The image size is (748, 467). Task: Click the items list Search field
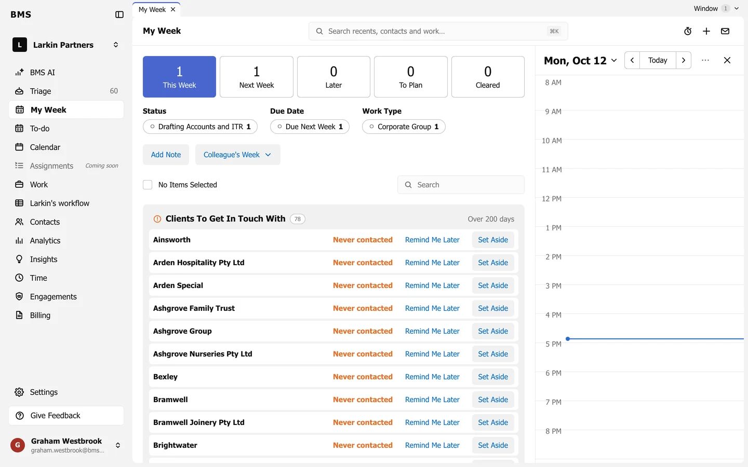461,185
